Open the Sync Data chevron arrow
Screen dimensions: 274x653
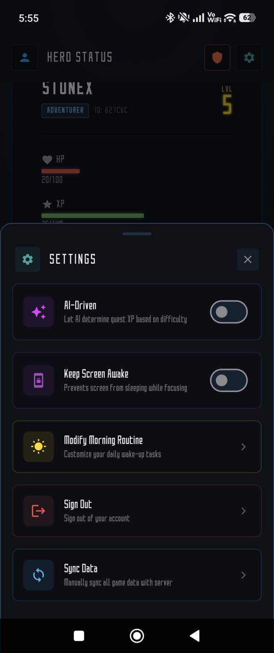(x=244, y=575)
